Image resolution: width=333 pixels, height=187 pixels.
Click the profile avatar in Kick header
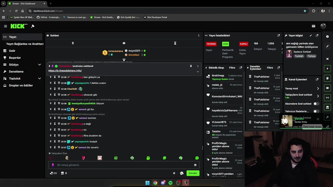(323, 26)
